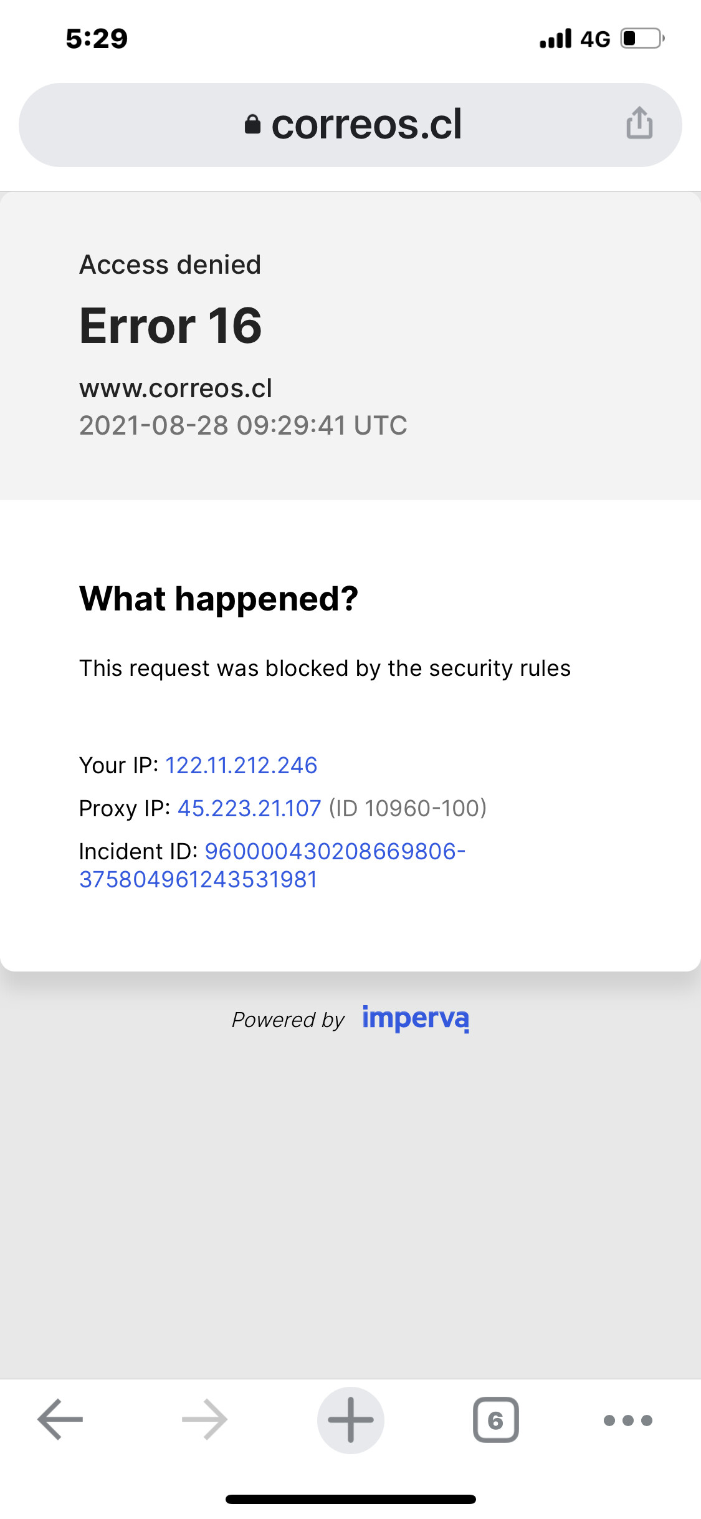
Task: Open the three-dot browser menu
Action: pos(628,1420)
